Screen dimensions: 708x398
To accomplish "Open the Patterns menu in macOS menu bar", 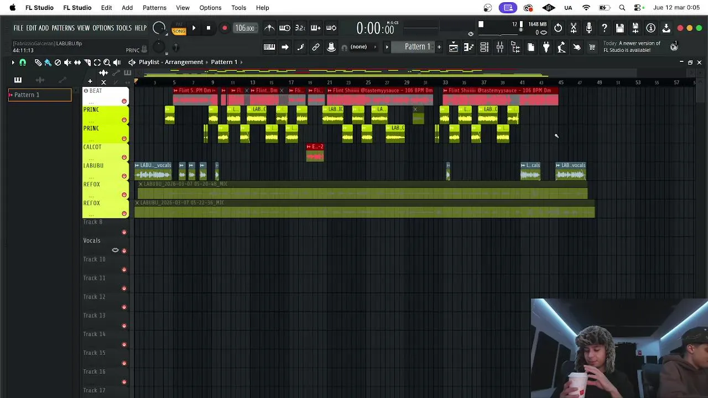I will [x=154, y=8].
